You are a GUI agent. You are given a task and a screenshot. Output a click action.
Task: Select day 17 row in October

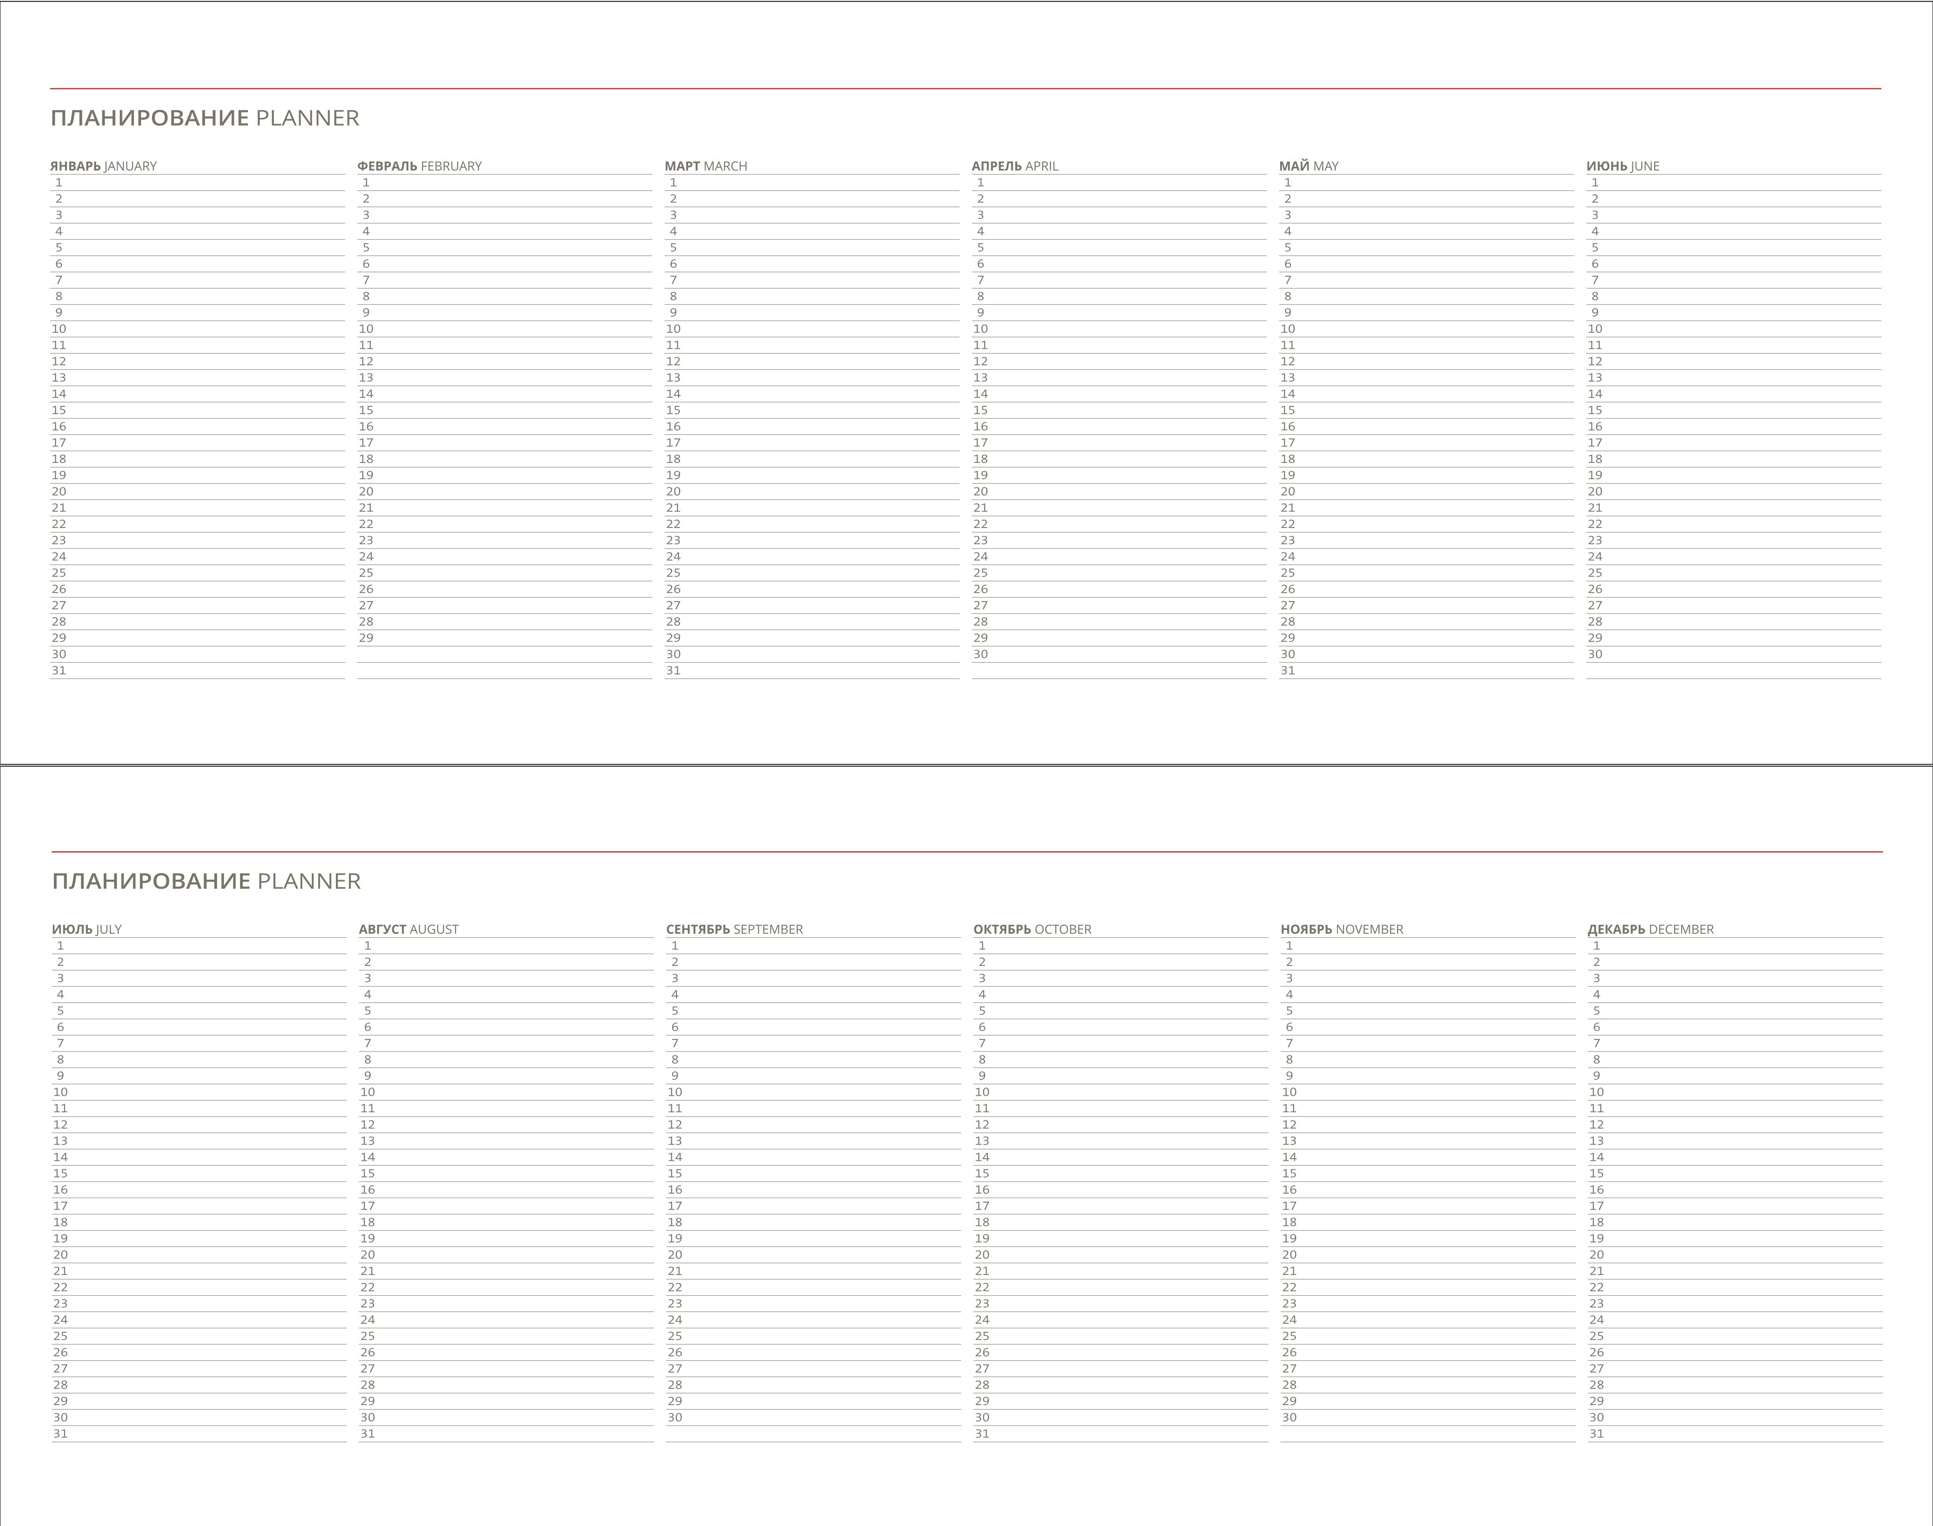[x=1121, y=1206]
